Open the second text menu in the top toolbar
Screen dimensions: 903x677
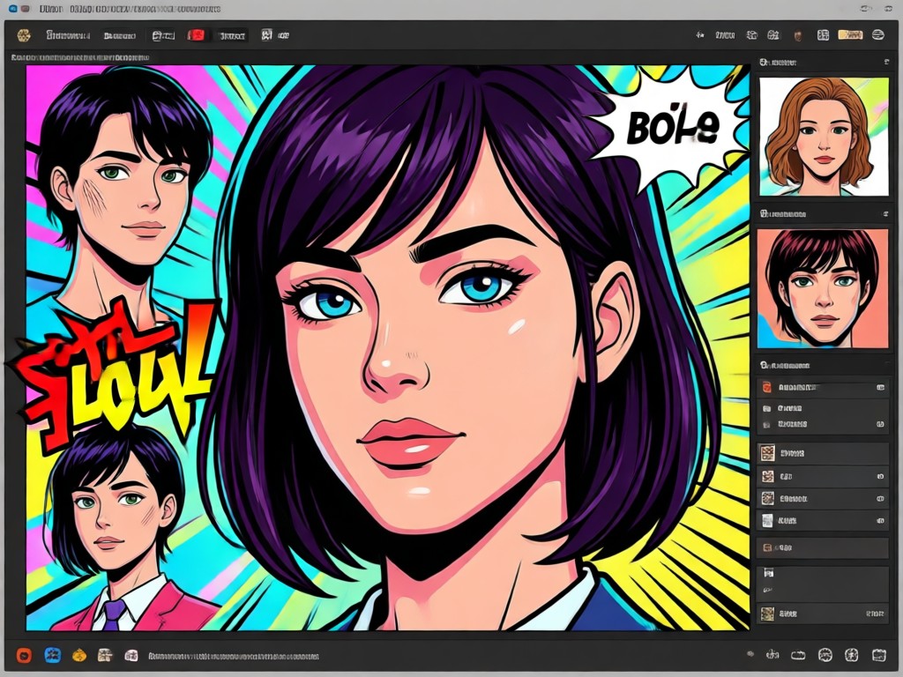coord(120,35)
